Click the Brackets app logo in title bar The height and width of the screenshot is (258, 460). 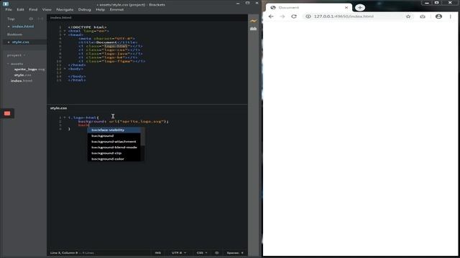pyautogui.click(x=6, y=4)
